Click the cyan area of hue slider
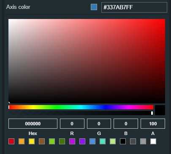Screen dimensions: 171x154 point(81,107)
